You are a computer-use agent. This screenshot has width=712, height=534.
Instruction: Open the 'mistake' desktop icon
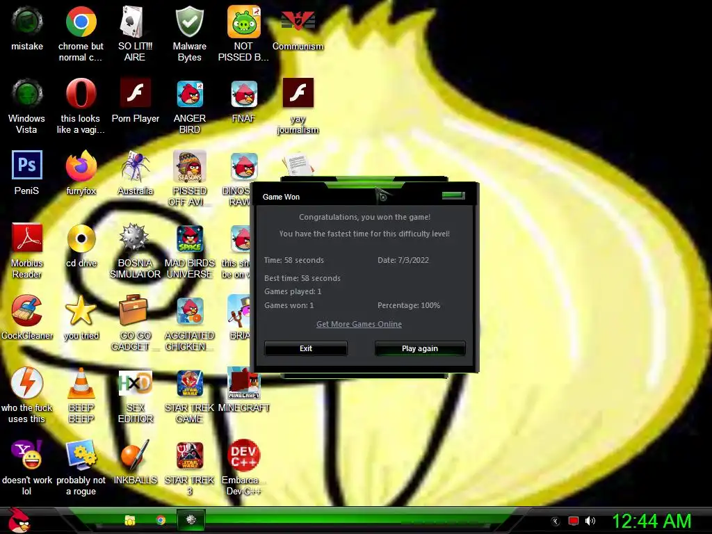point(27,22)
